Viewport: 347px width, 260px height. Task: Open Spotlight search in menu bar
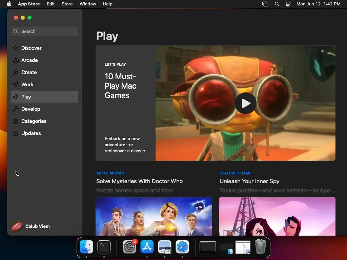coord(277,4)
